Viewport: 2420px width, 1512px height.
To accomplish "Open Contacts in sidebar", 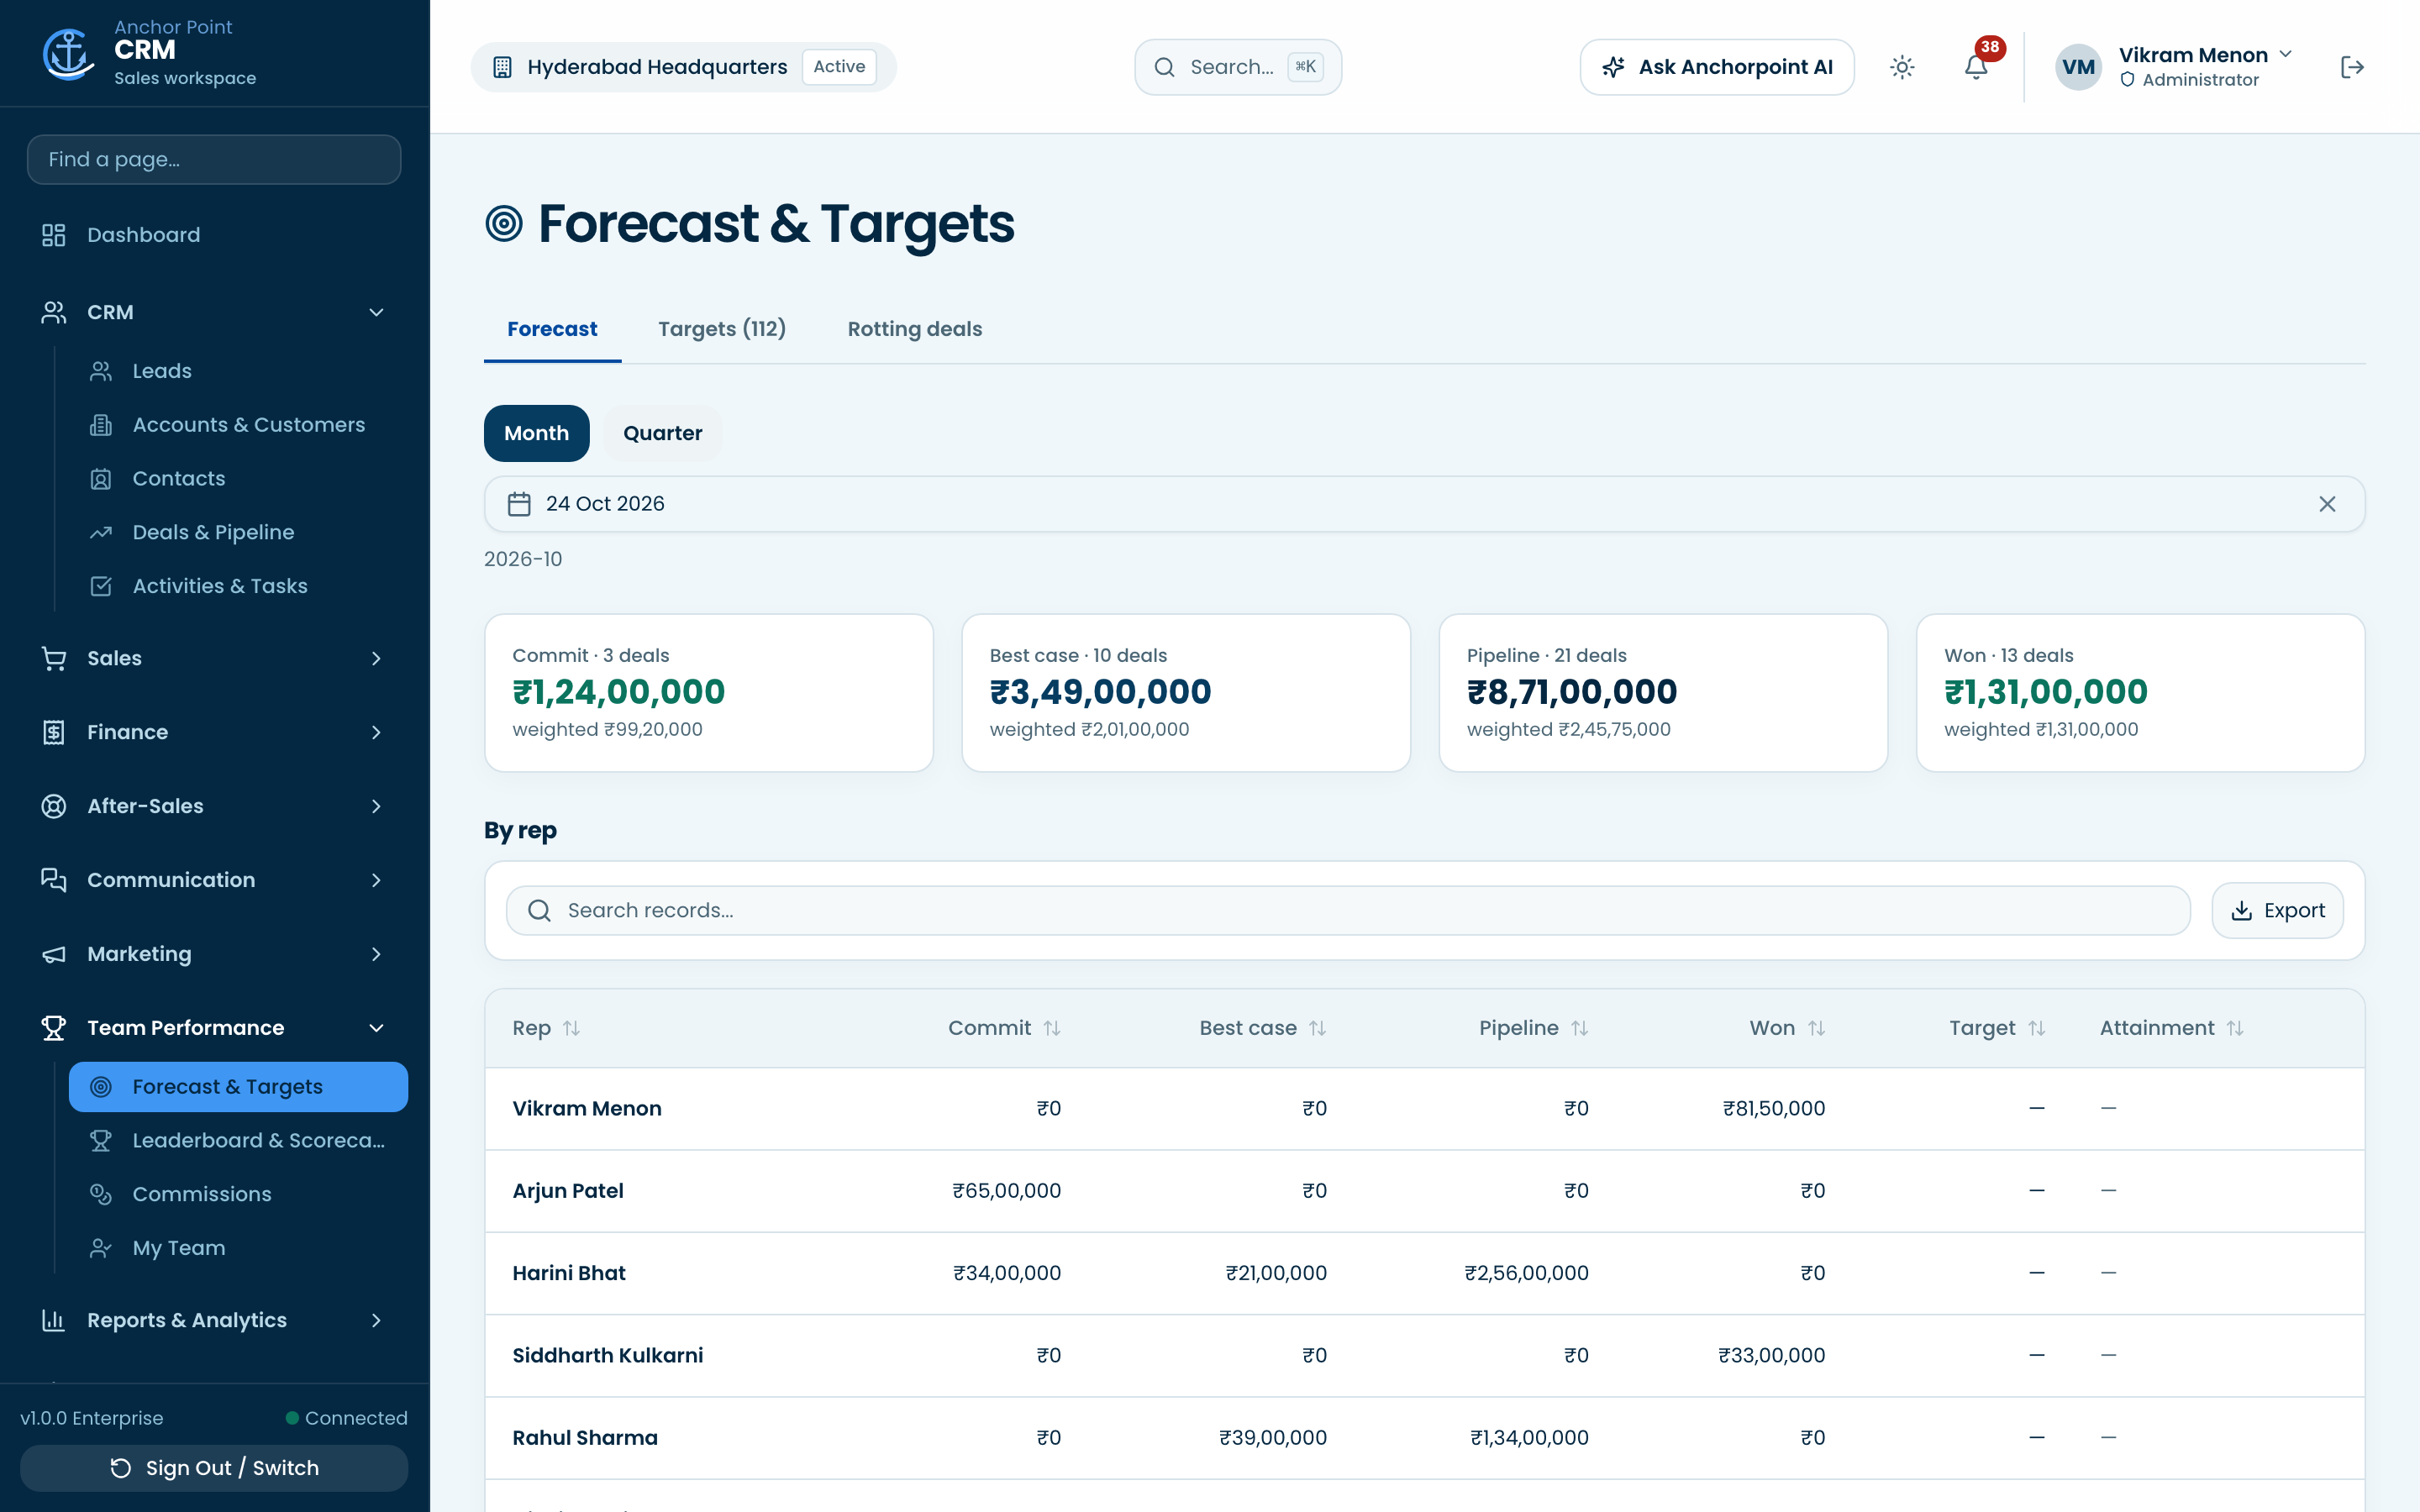I will [x=238, y=479].
